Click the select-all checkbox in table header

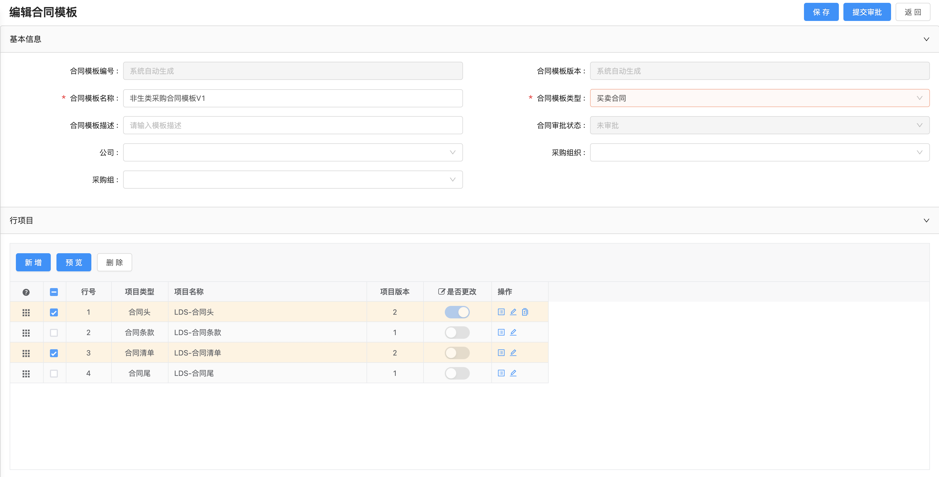[x=54, y=292]
